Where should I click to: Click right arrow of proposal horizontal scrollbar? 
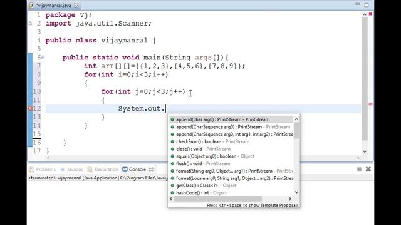[x=290, y=199]
